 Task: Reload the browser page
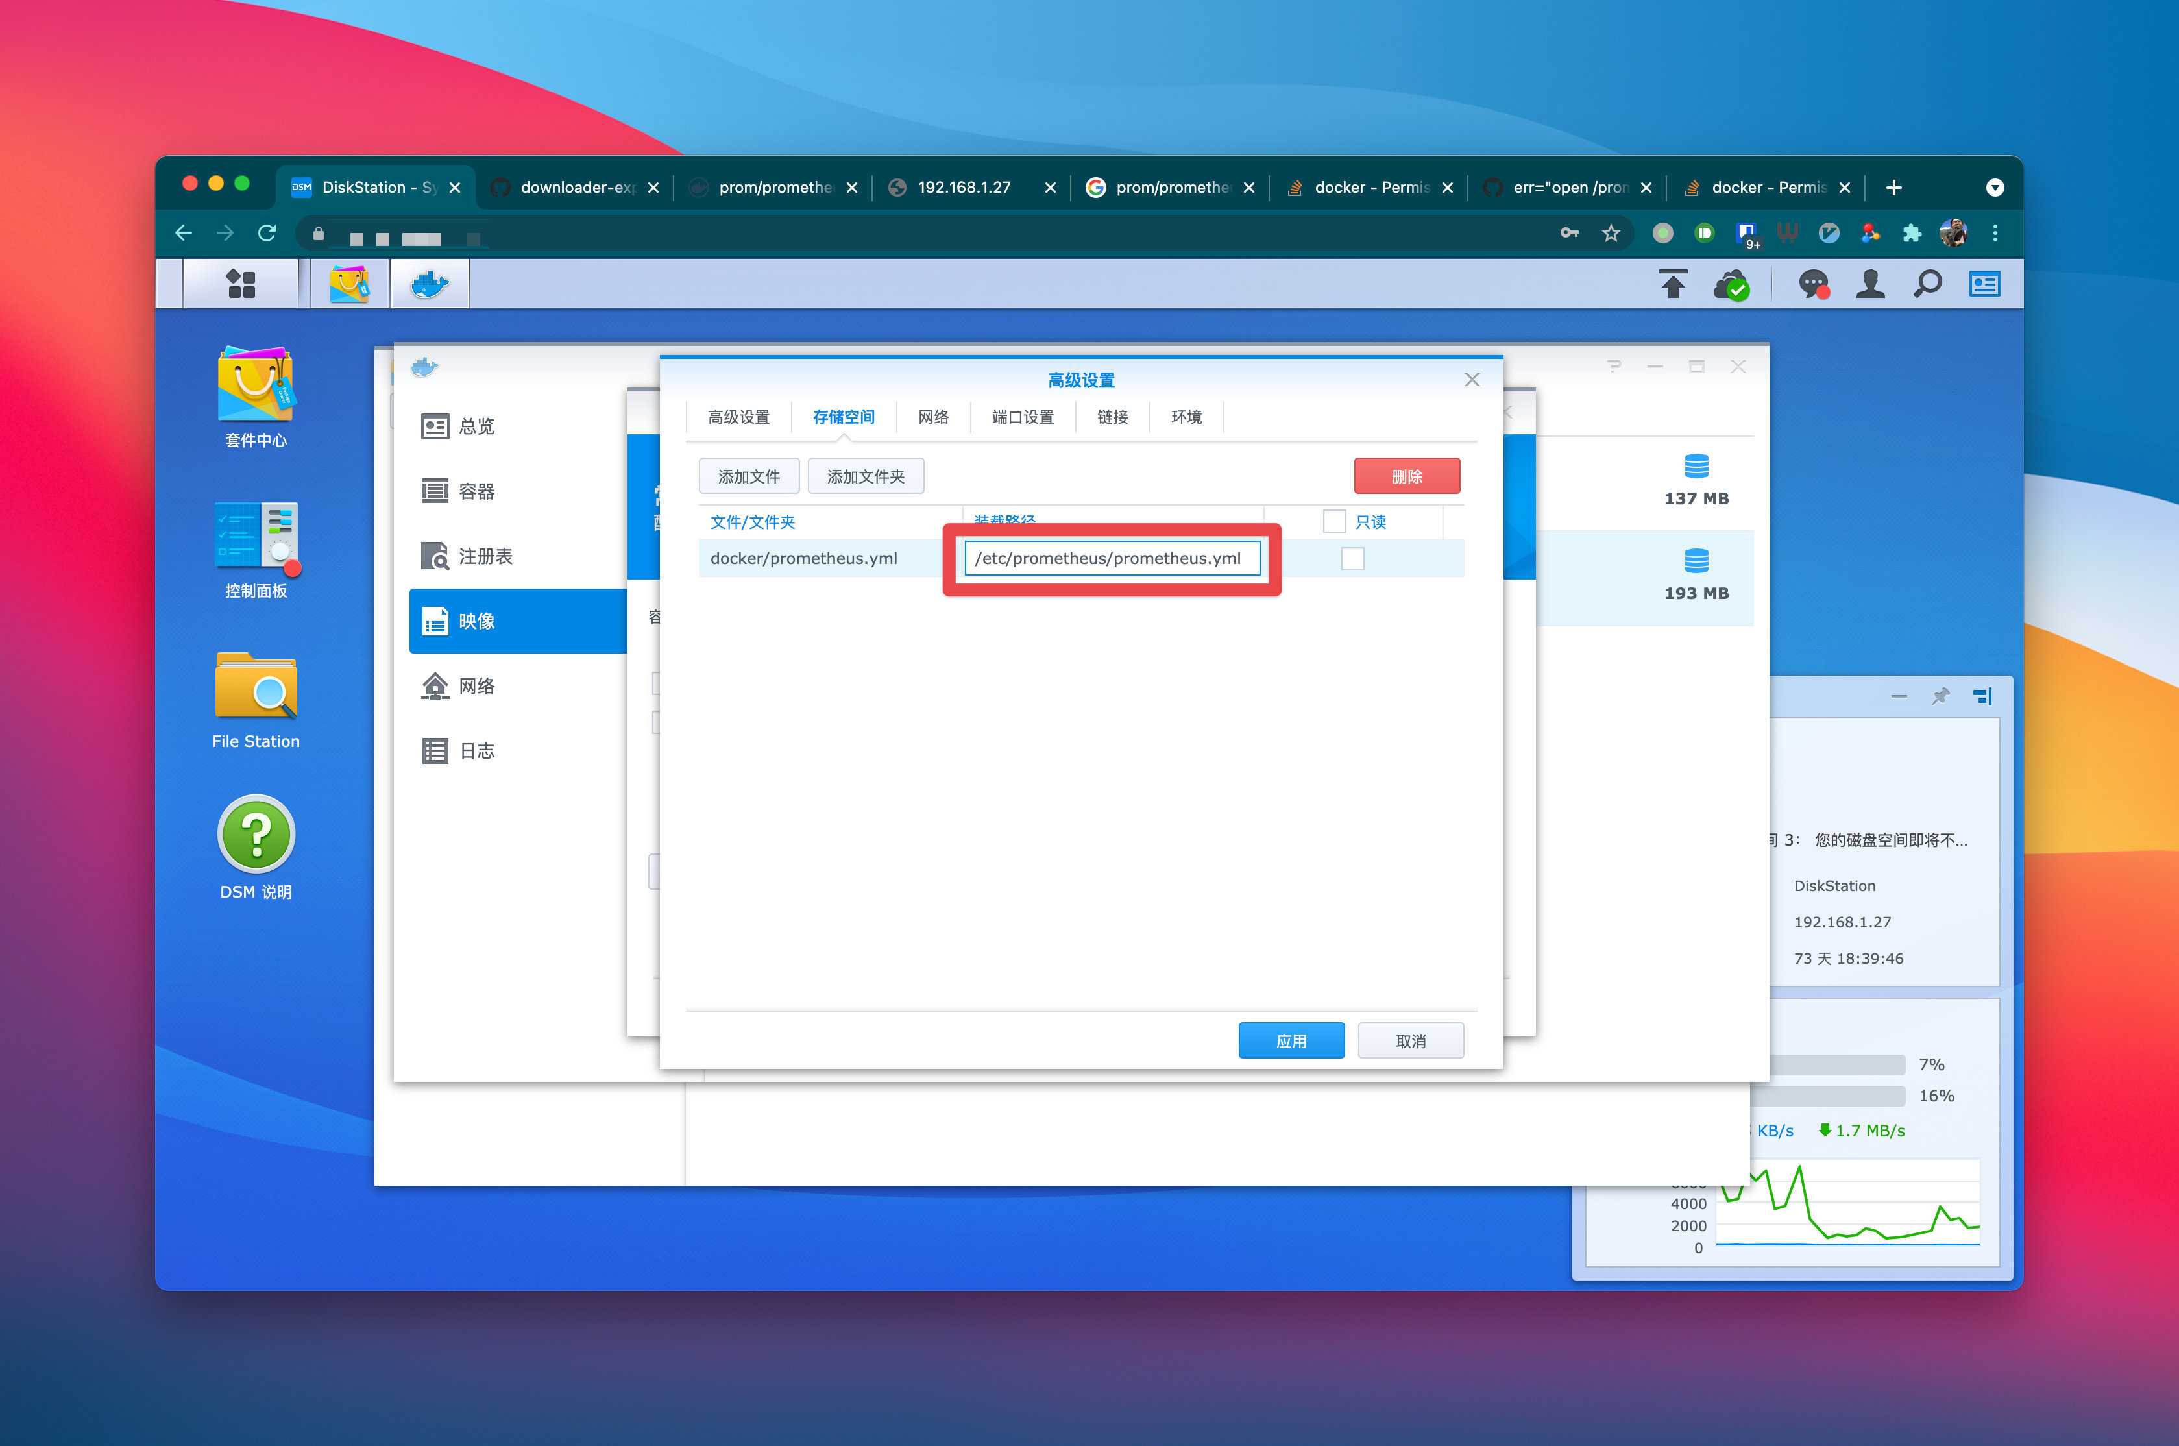coord(267,232)
